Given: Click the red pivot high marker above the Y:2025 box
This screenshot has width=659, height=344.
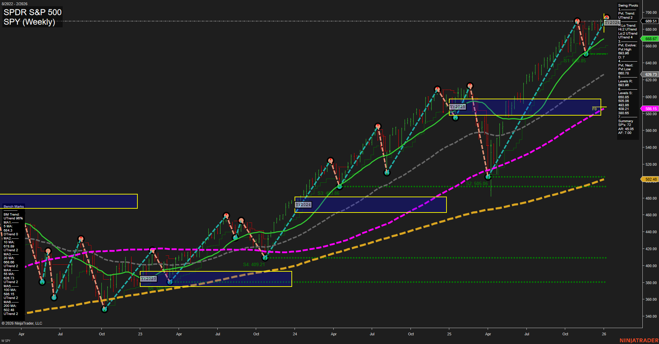Looking at the screenshot, I should [470, 85].
